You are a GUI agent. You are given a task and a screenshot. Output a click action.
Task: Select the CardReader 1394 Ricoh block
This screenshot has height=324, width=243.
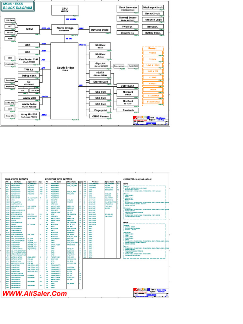tap(29, 60)
